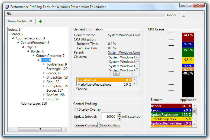This screenshot has height=140, width=210.
Task: Click the yellow 9.5 % bar segment
Action: coord(188,60)
